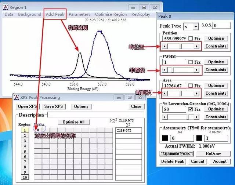Click the FWHM slider thumb
235x185 pixels.
[x=173, y=70]
